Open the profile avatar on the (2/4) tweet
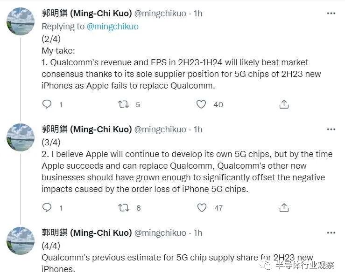The height and width of the screenshot is (280, 345). pyautogui.click(x=21, y=21)
